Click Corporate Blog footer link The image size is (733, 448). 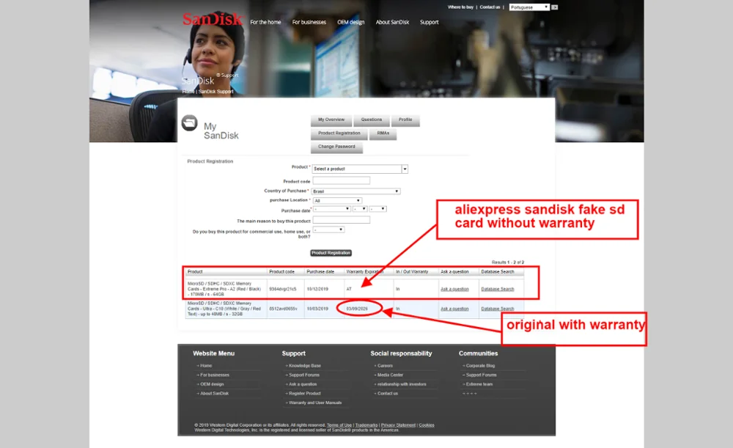[x=480, y=366]
